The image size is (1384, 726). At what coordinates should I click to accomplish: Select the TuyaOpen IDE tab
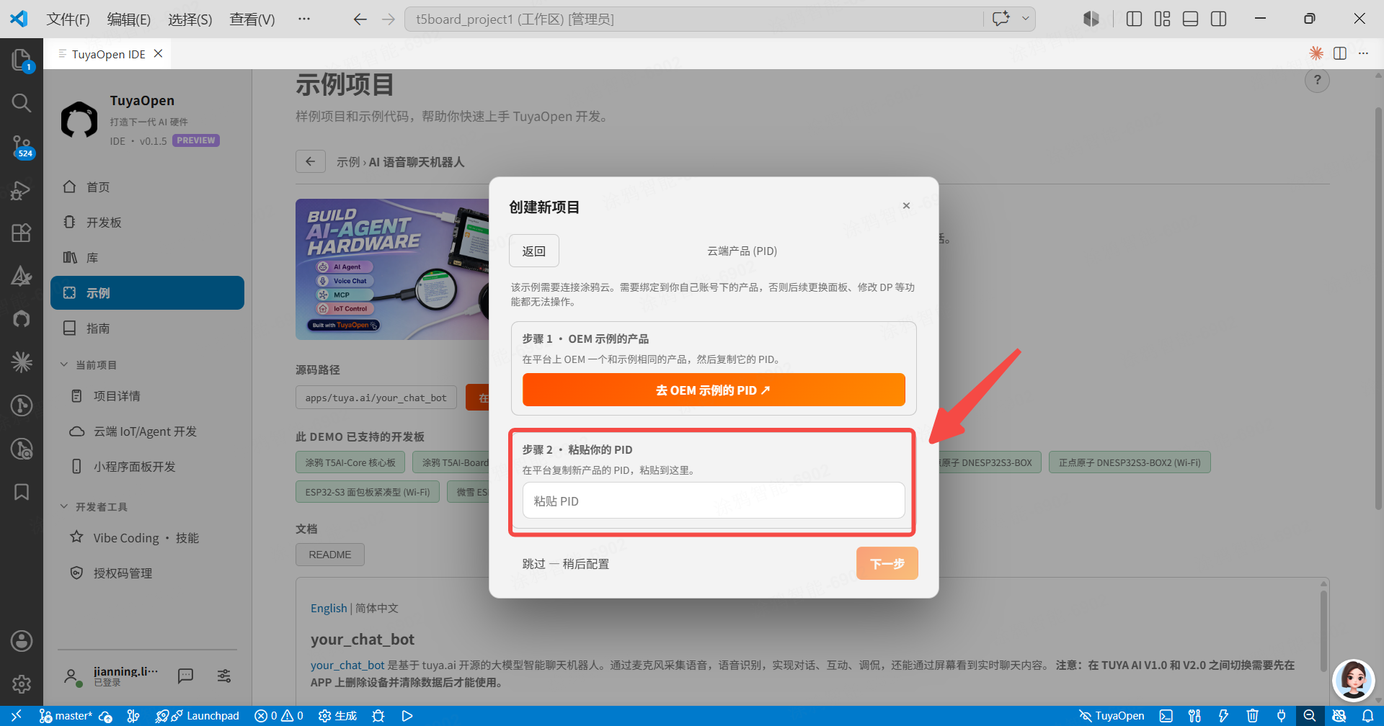(x=107, y=54)
